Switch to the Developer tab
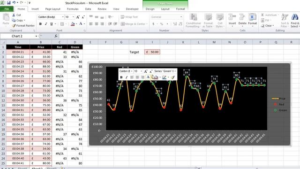The height and width of the screenshot is (169, 300). 132,9
